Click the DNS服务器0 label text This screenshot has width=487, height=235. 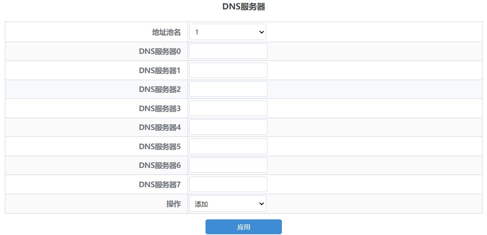(160, 51)
